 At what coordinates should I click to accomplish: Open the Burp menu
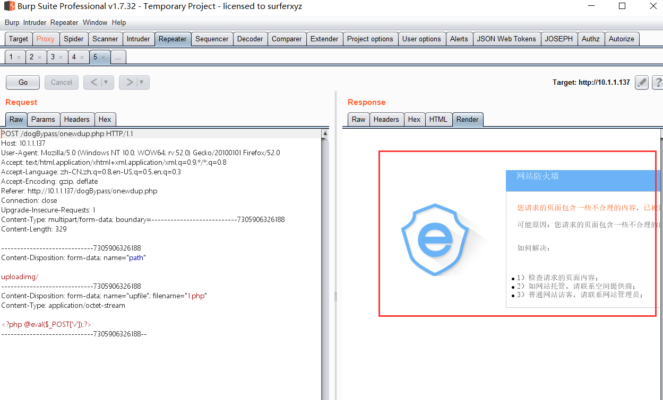12,22
